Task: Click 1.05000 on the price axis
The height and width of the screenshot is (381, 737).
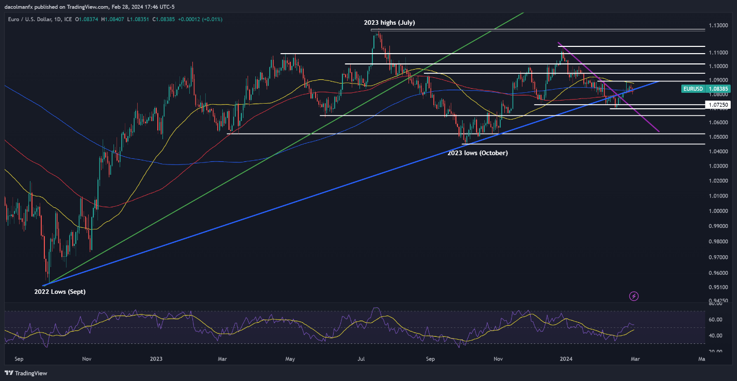Action: [x=718, y=137]
